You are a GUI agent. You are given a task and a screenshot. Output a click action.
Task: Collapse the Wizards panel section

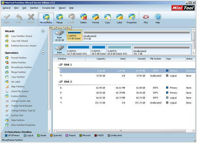tap(43, 31)
